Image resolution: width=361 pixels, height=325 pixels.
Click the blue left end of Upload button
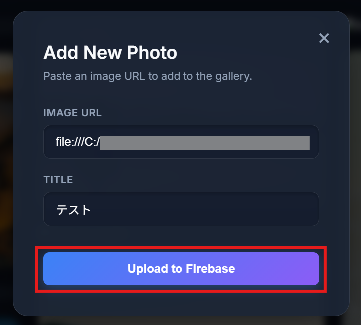(x=60, y=269)
